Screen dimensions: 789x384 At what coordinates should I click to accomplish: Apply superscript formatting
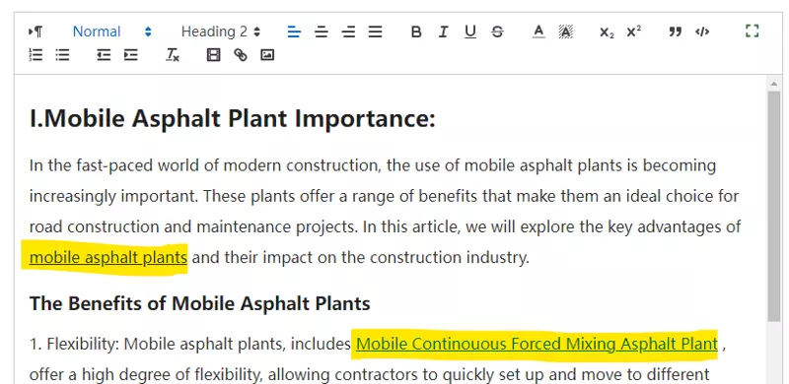[x=633, y=32]
